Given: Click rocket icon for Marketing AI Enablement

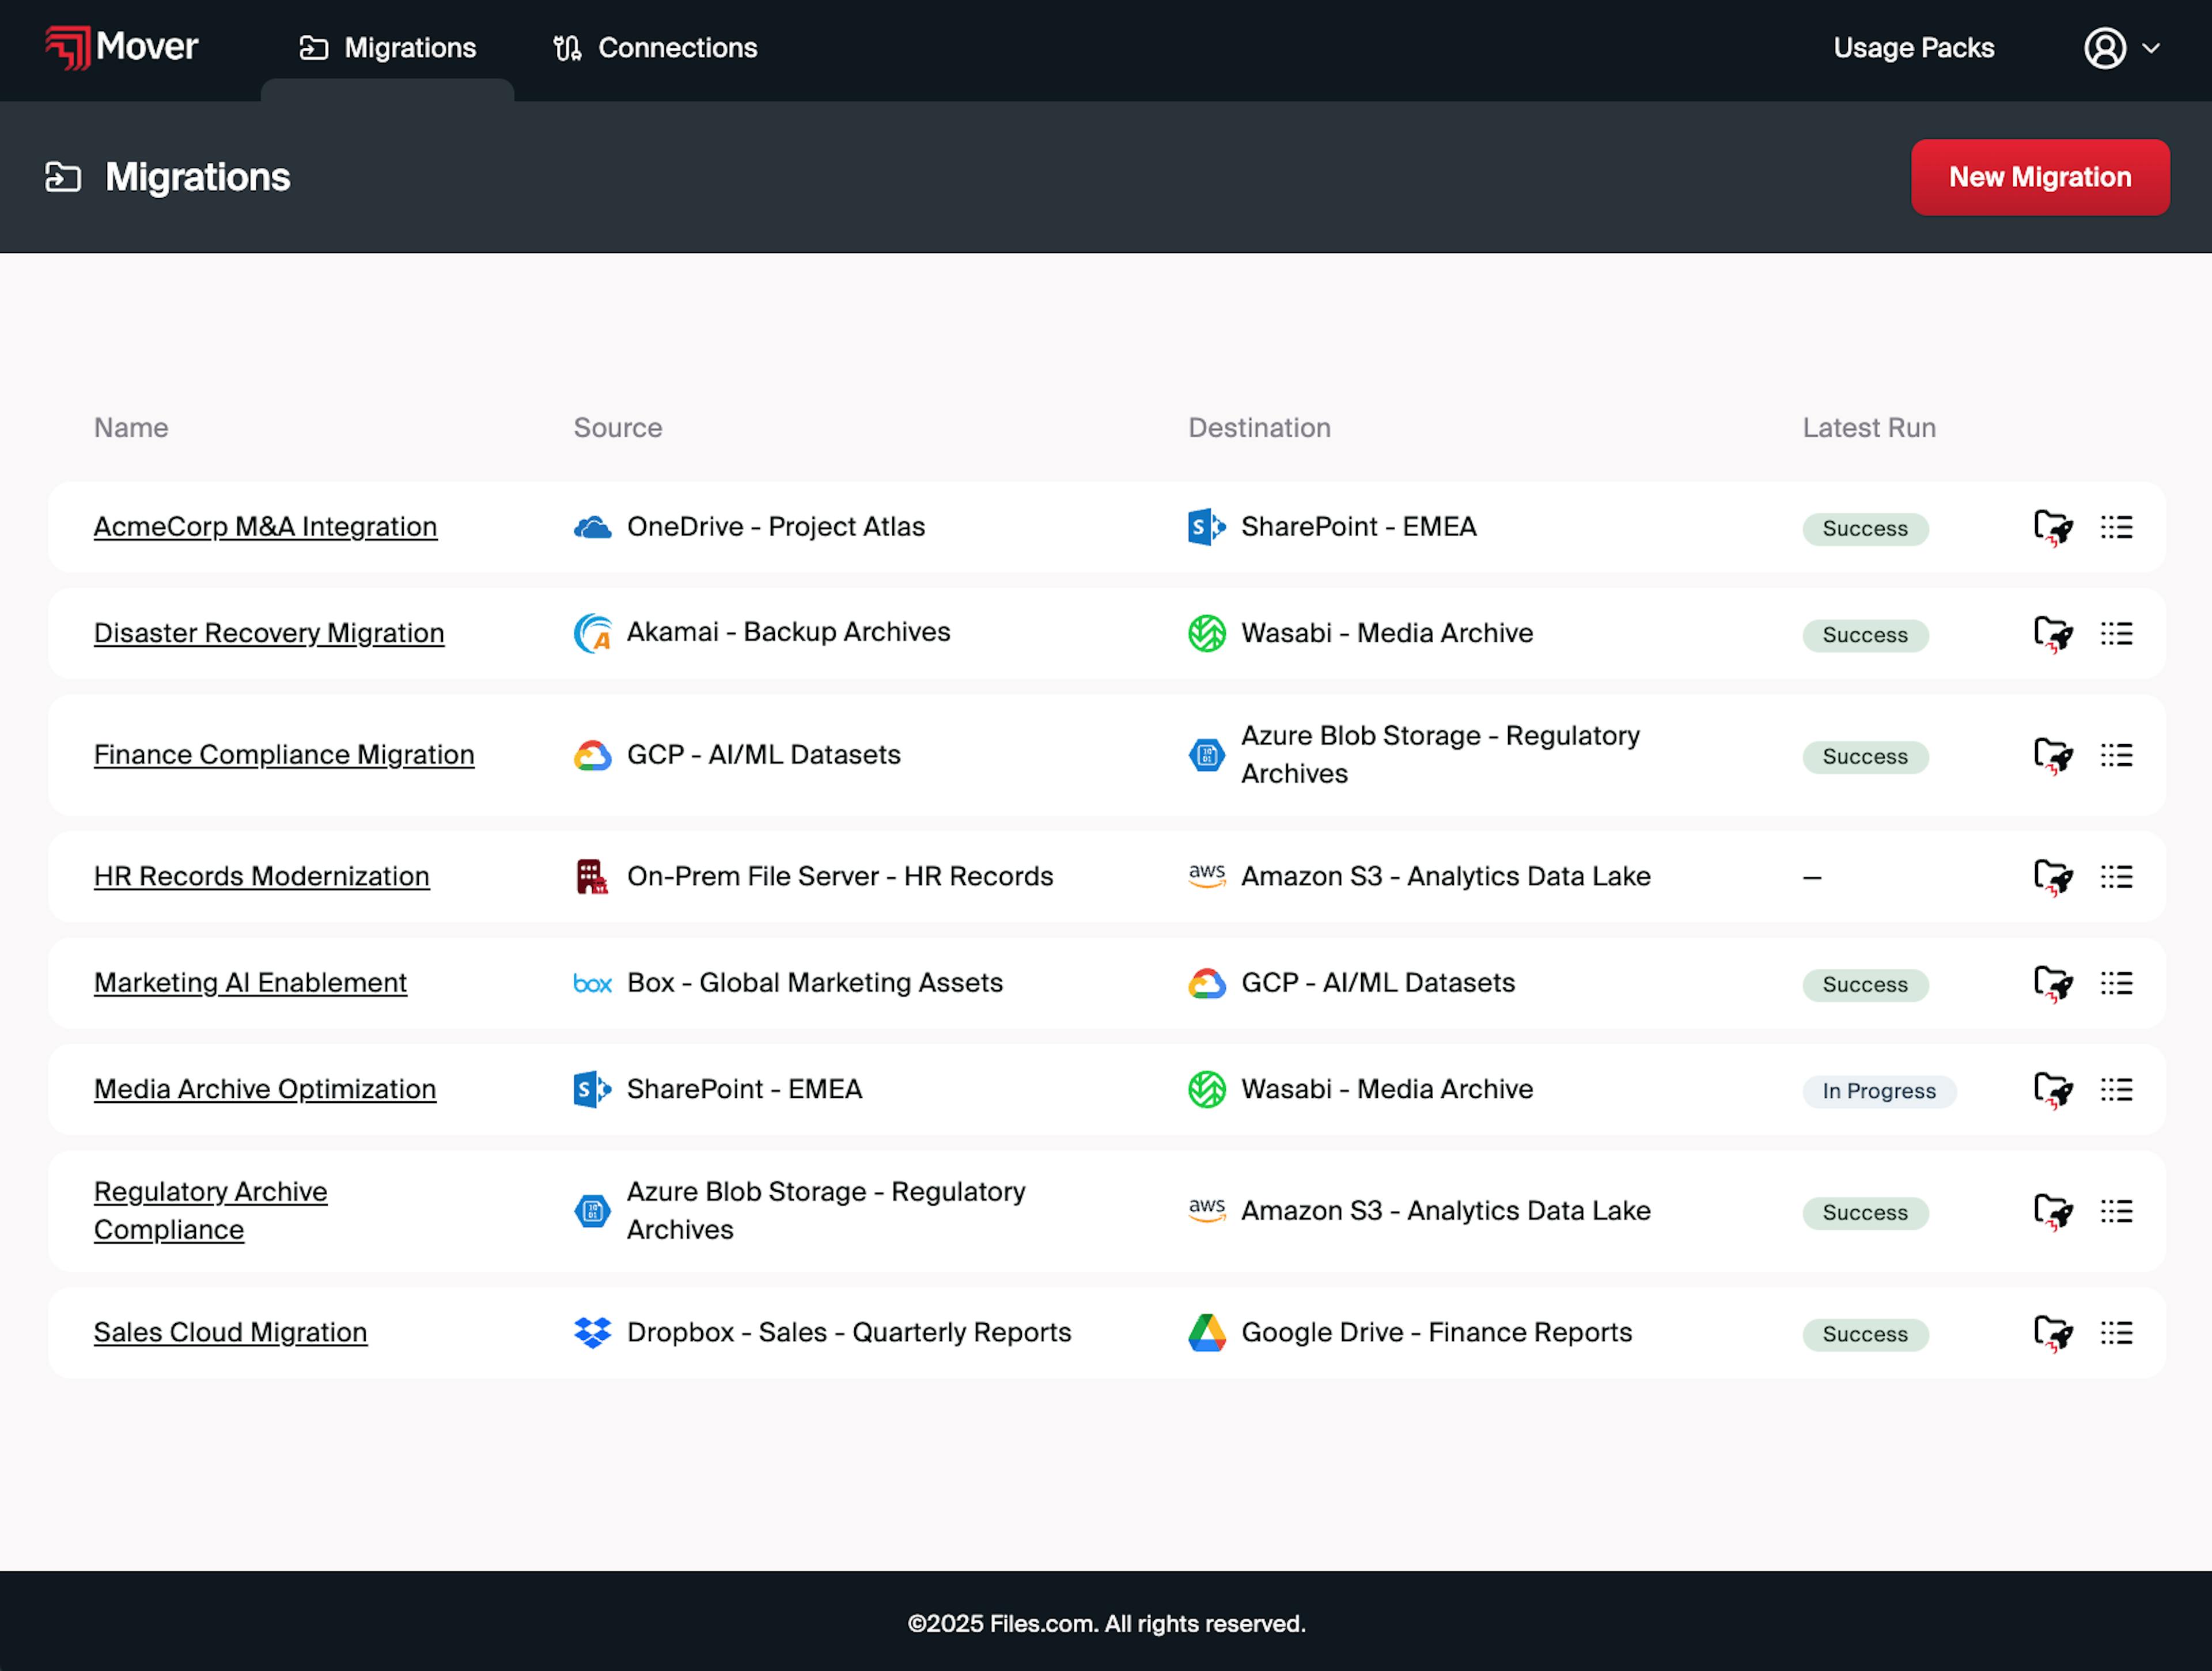Looking at the screenshot, I should pos(2052,983).
